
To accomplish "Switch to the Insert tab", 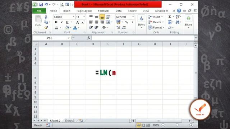I will pyautogui.click(x=67, y=11).
